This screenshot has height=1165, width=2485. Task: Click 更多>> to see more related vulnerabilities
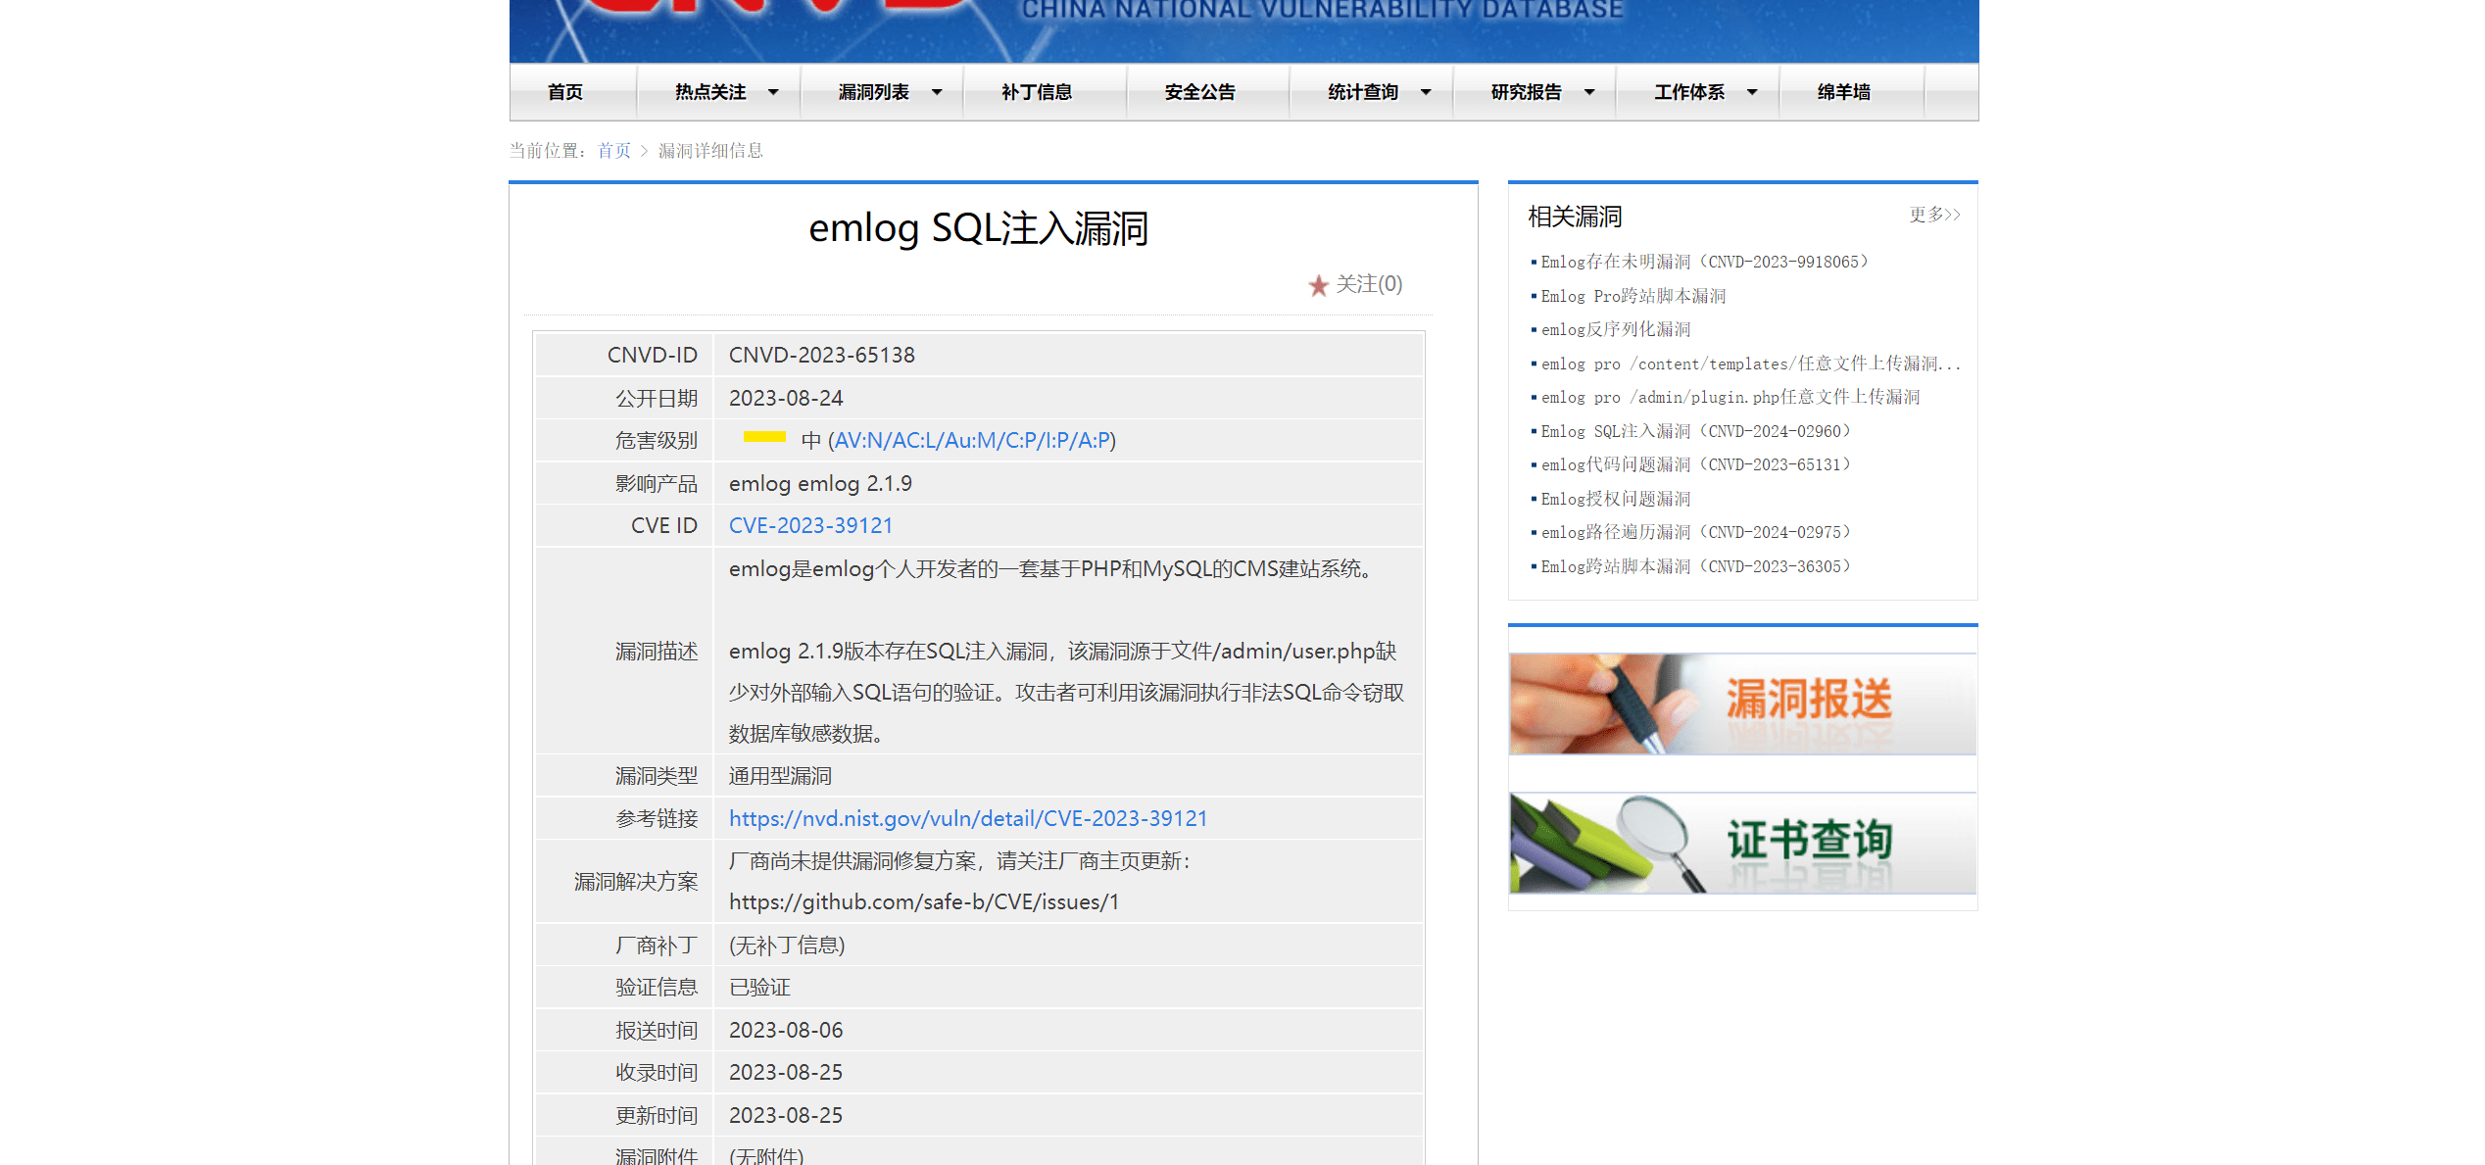pyautogui.click(x=1932, y=214)
